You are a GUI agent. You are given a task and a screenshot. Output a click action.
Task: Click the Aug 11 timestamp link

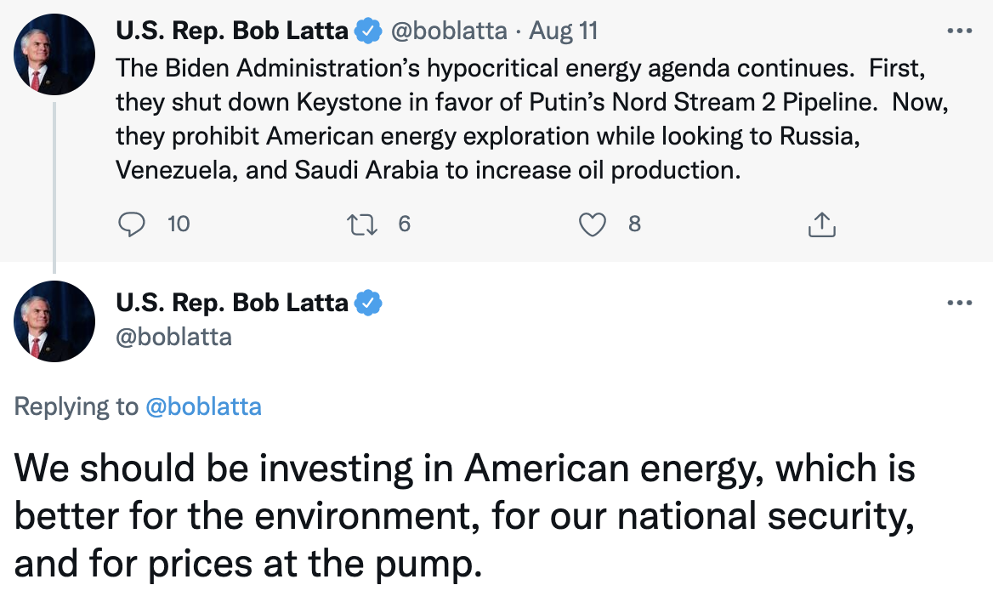[x=563, y=31]
